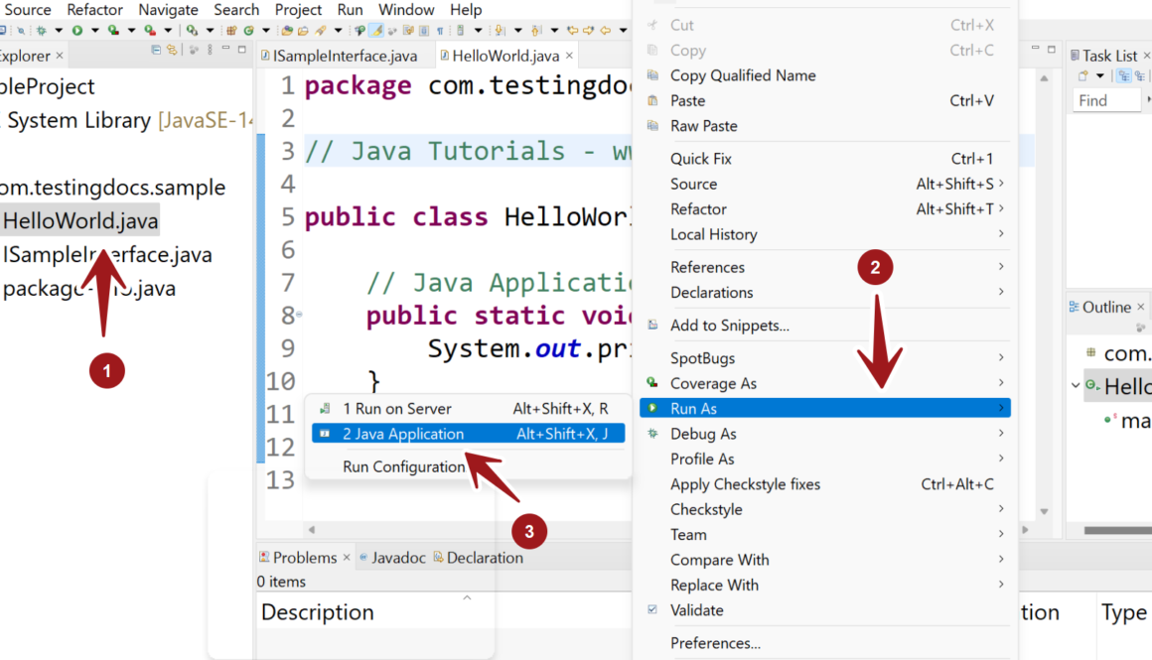Click the Paste icon in context menu

pos(652,100)
